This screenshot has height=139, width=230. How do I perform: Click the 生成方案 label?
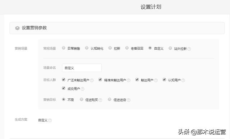21,120
